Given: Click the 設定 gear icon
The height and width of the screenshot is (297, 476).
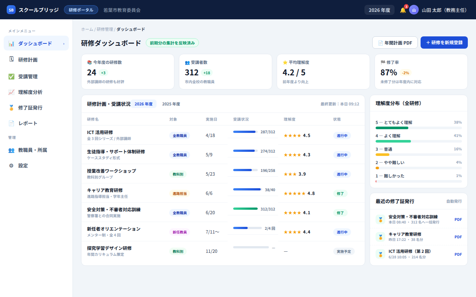Looking at the screenshot, I should 12,166.
